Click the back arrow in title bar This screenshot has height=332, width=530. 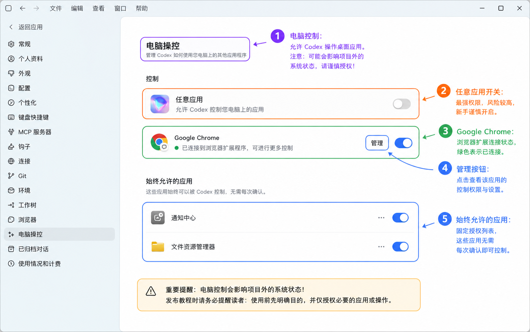click(x=22, y=8)
